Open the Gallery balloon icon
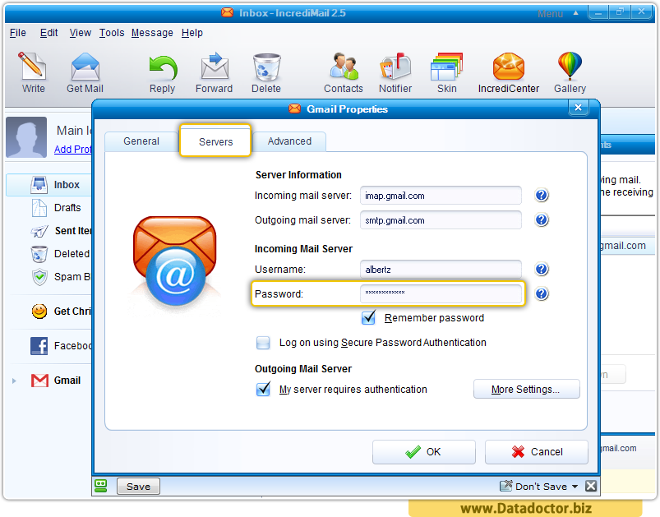Image resolution: width=660 pixels, height=517 pixels. [570, 66]
